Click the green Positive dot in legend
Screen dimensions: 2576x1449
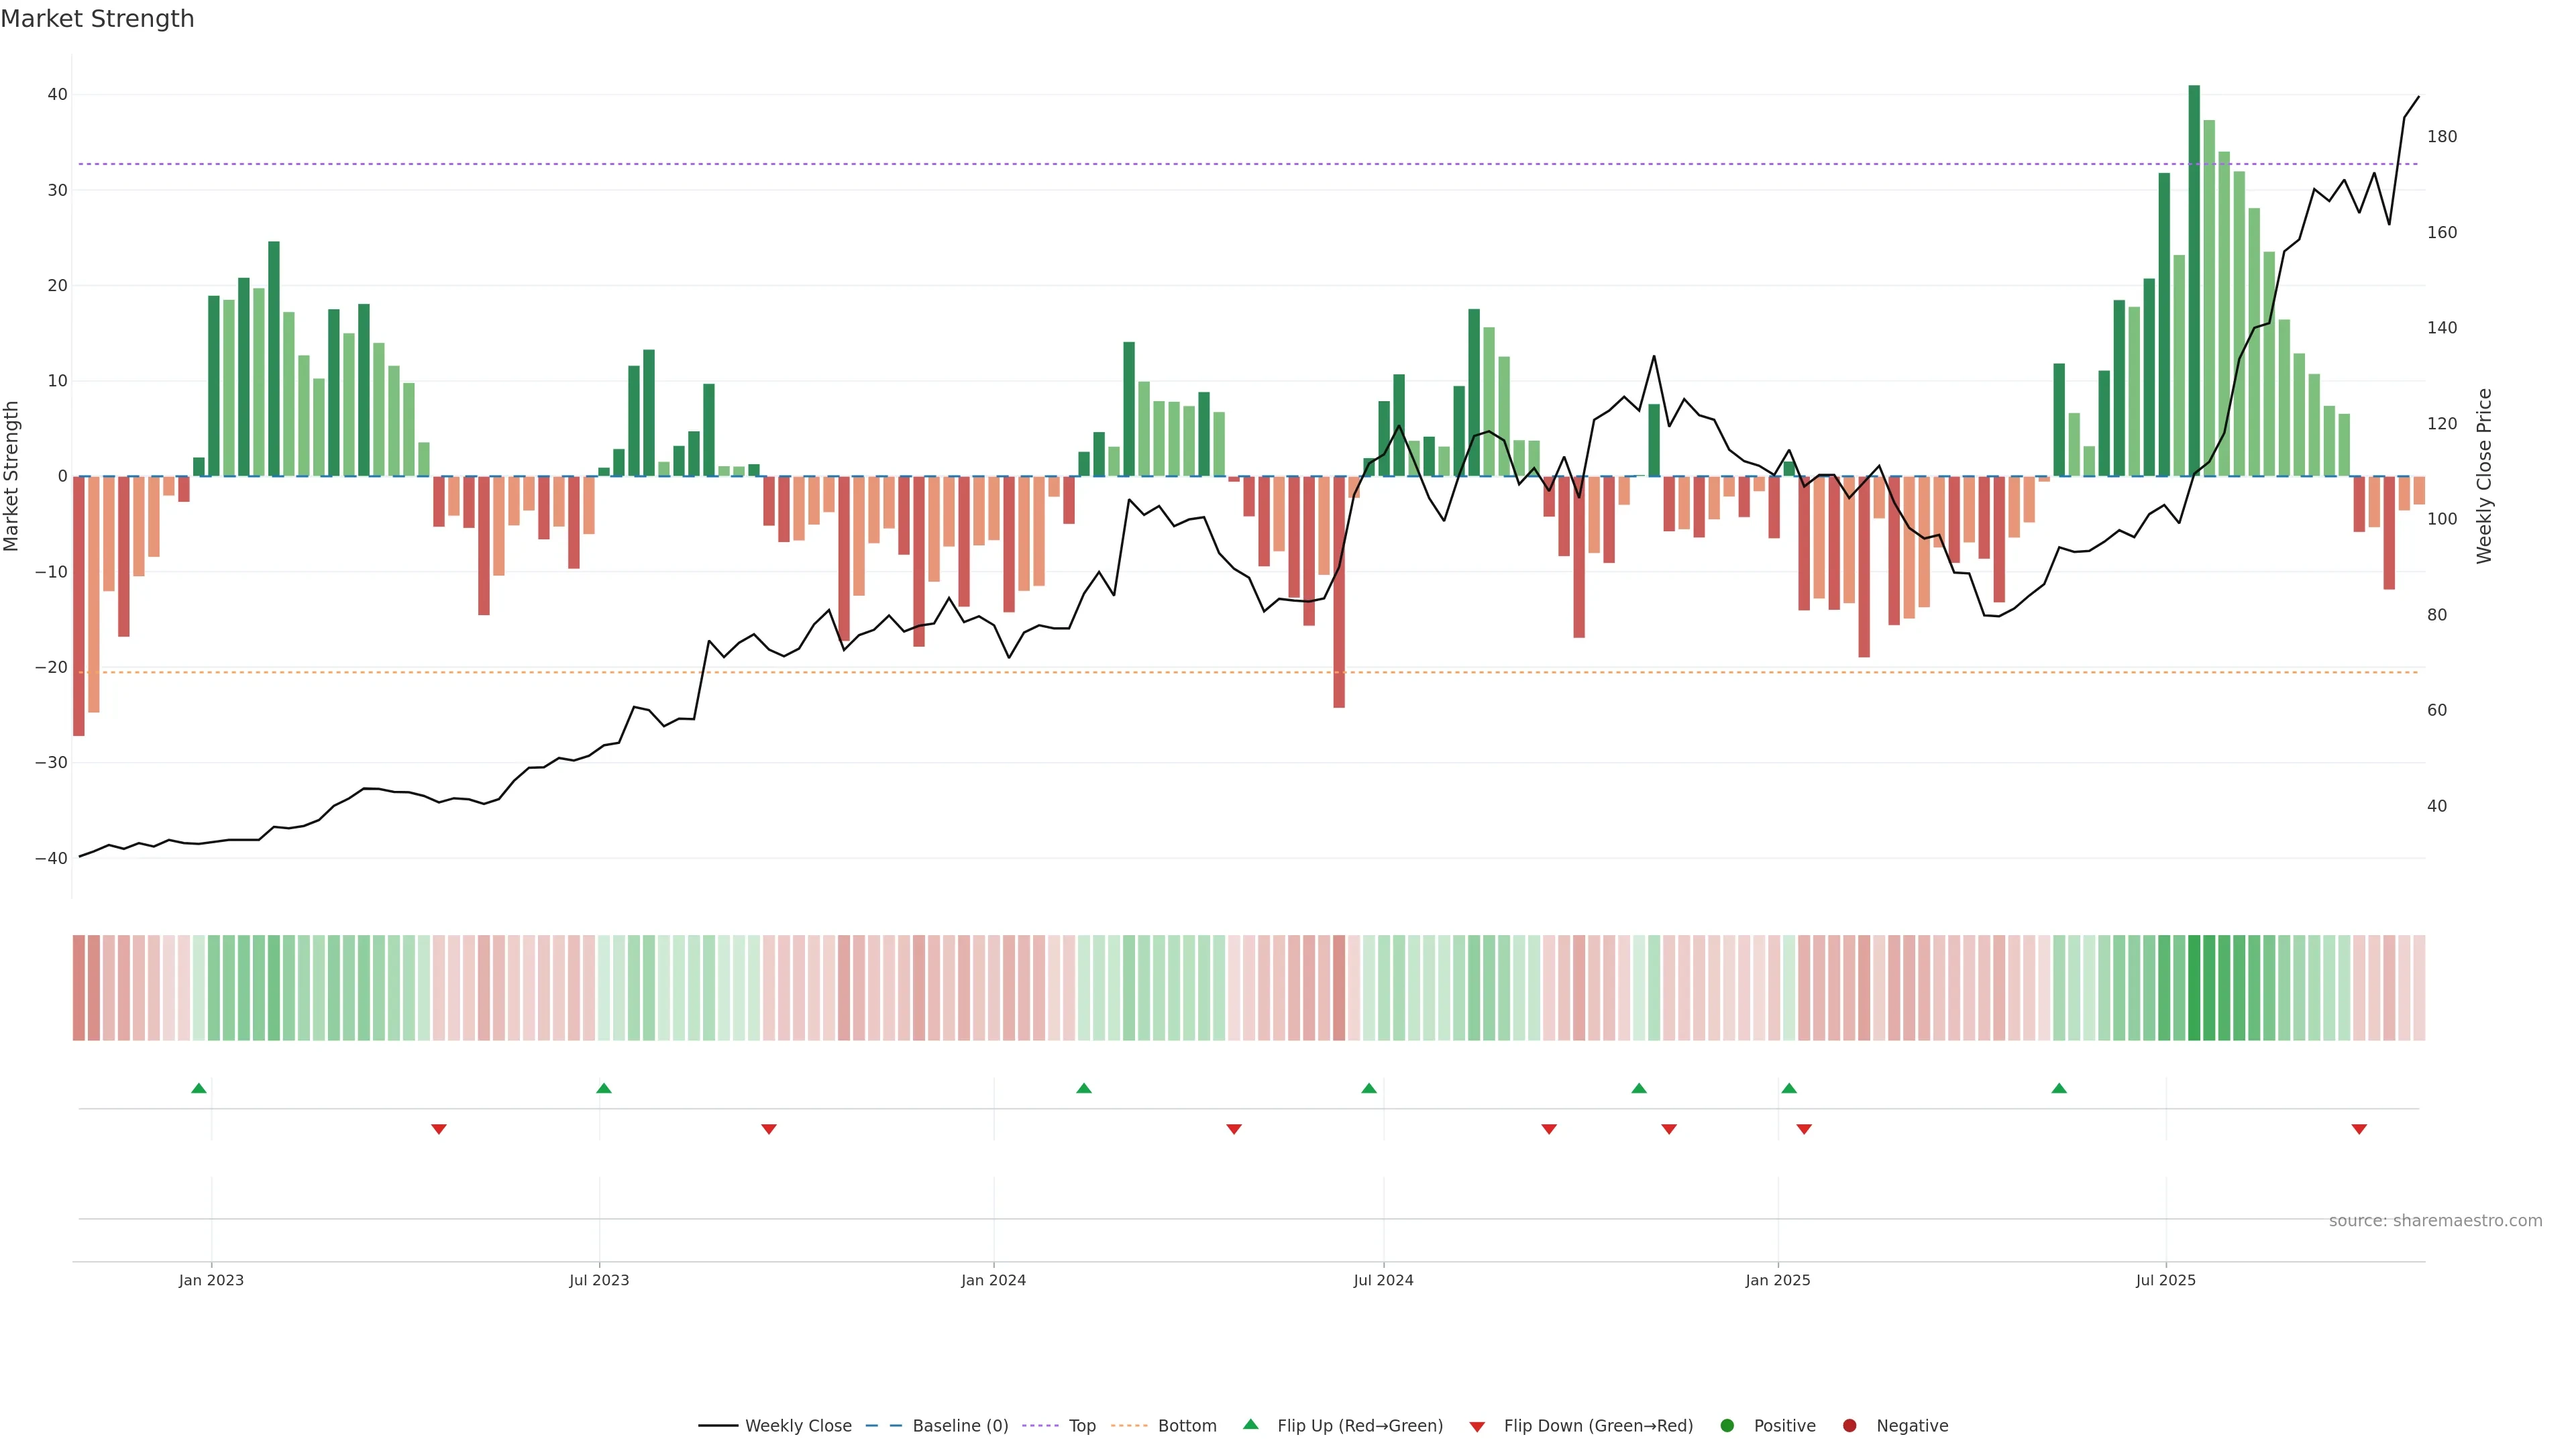click(1727, 1426)
